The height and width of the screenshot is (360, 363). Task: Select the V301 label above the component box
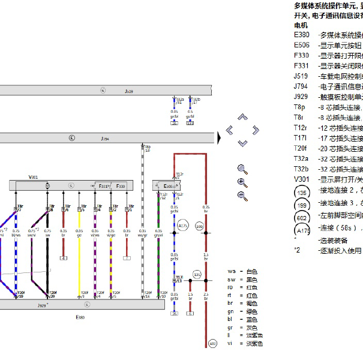(33, 177)
